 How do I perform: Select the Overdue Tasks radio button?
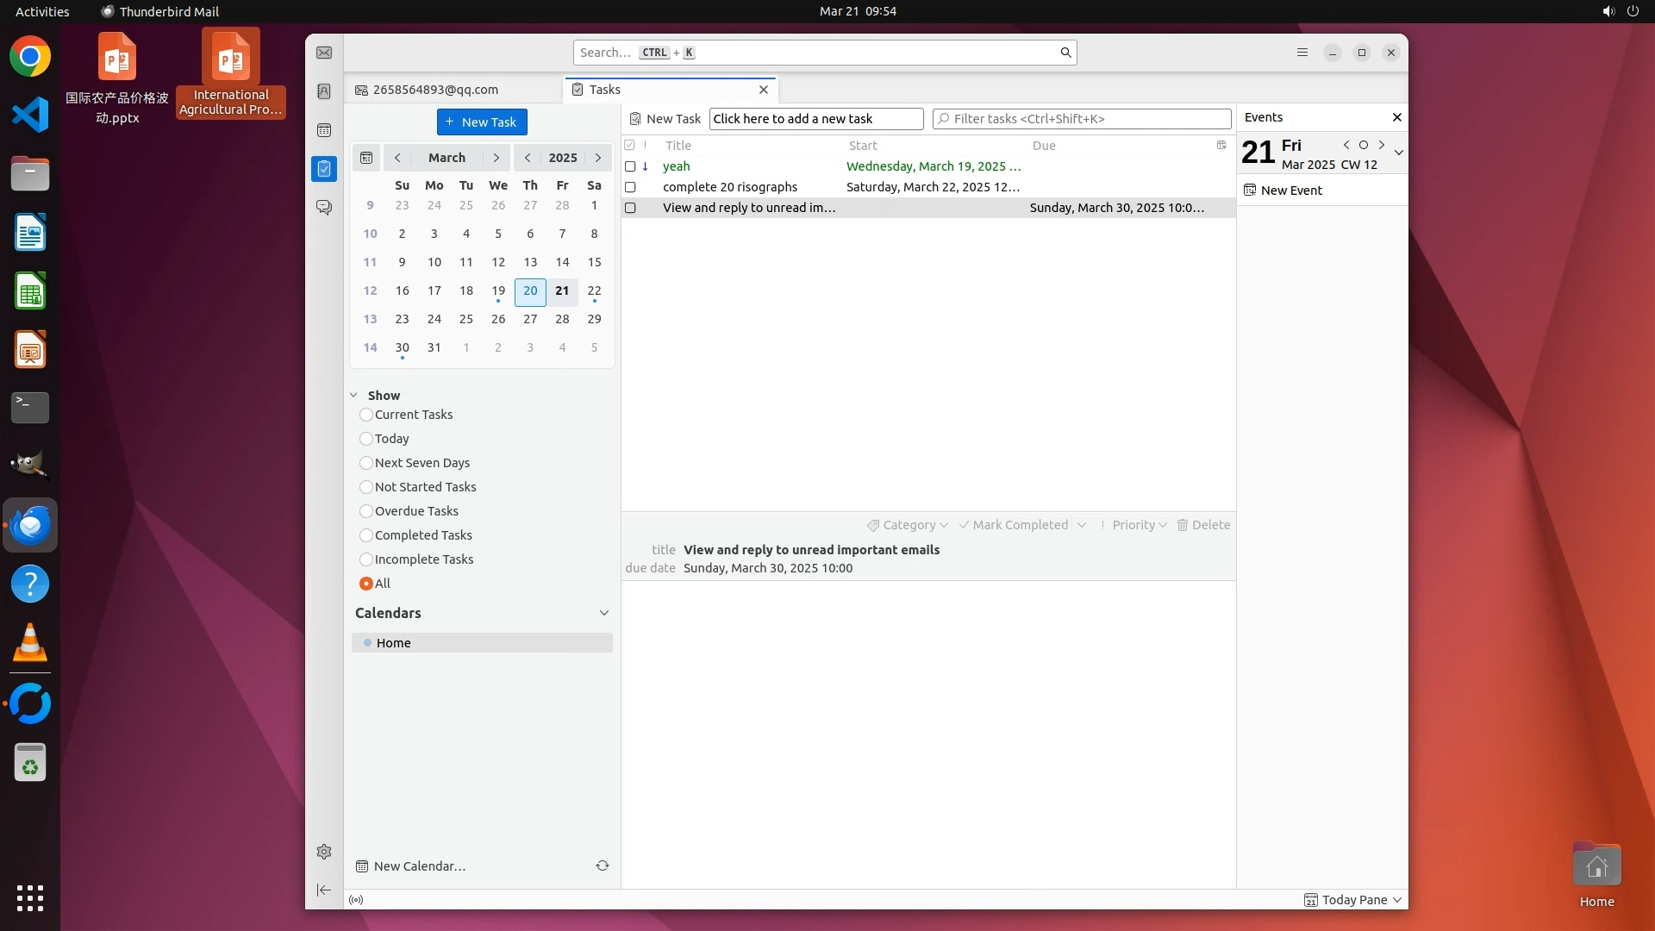click(366, 511)
